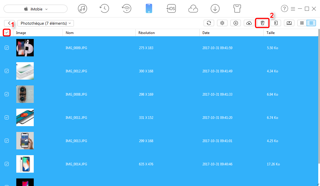Uncheck the IMG_0014.JPG checkbox
Image resolution: width=320 pixels, height=186 pixels.
coord(7,164)
